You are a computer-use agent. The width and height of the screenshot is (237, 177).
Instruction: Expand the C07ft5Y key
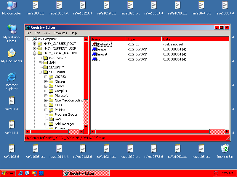click(x=46, y=77)
